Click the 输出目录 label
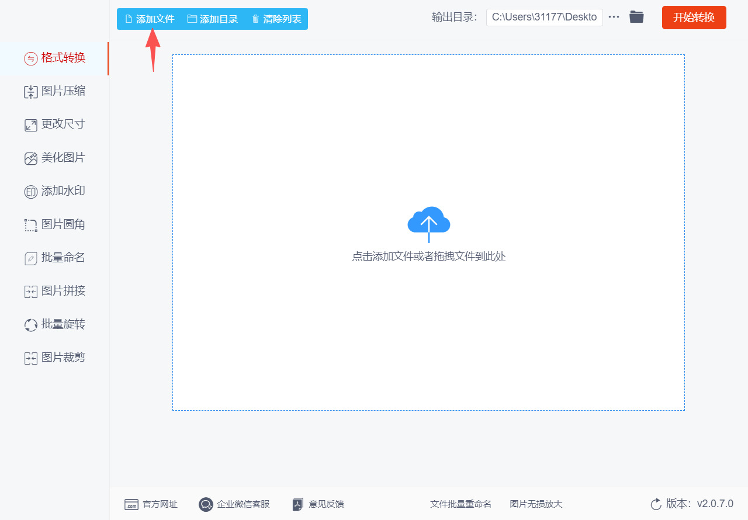This screenshot has width=748, height=520. [455, 17]
